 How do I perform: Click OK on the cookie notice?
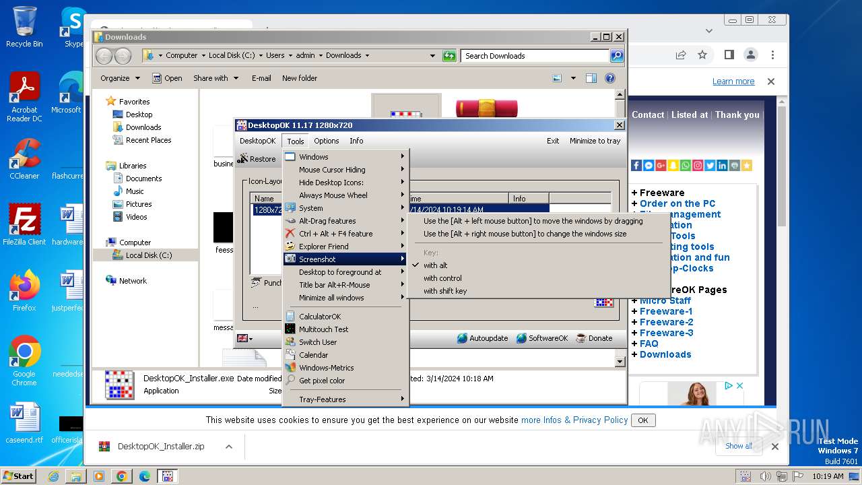pos(642,420)
